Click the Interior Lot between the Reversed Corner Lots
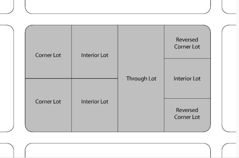239x158 pixels. coord(187,78)
